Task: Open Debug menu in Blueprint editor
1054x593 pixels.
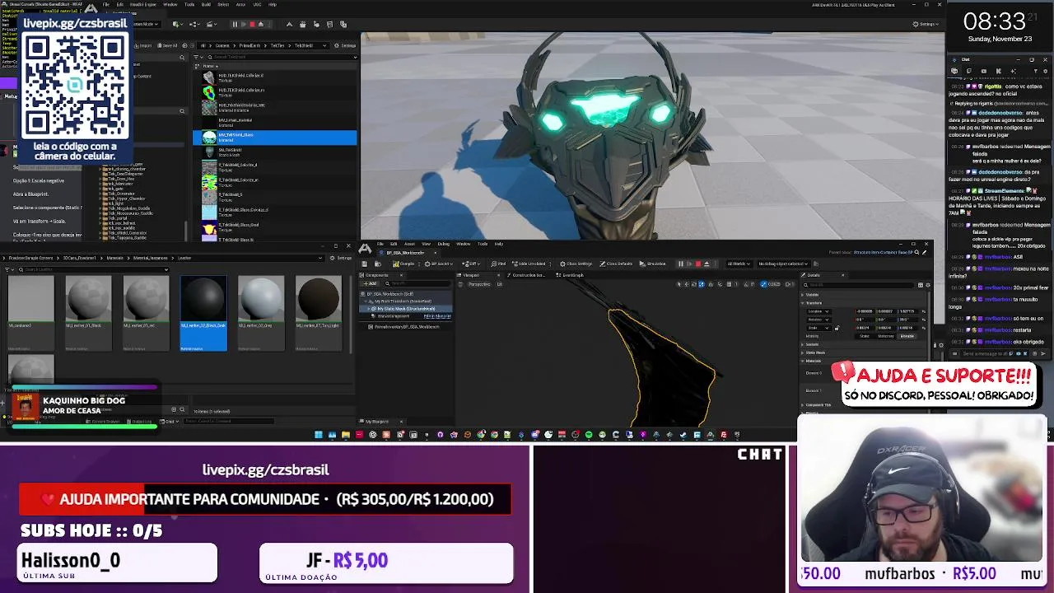Action: [443, 244]
